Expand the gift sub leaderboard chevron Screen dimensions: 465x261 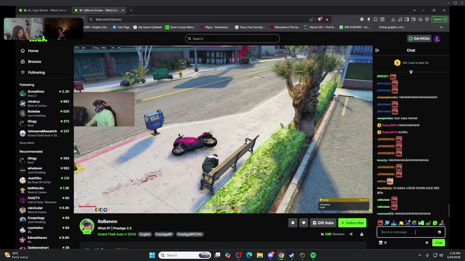coord(411,72)
